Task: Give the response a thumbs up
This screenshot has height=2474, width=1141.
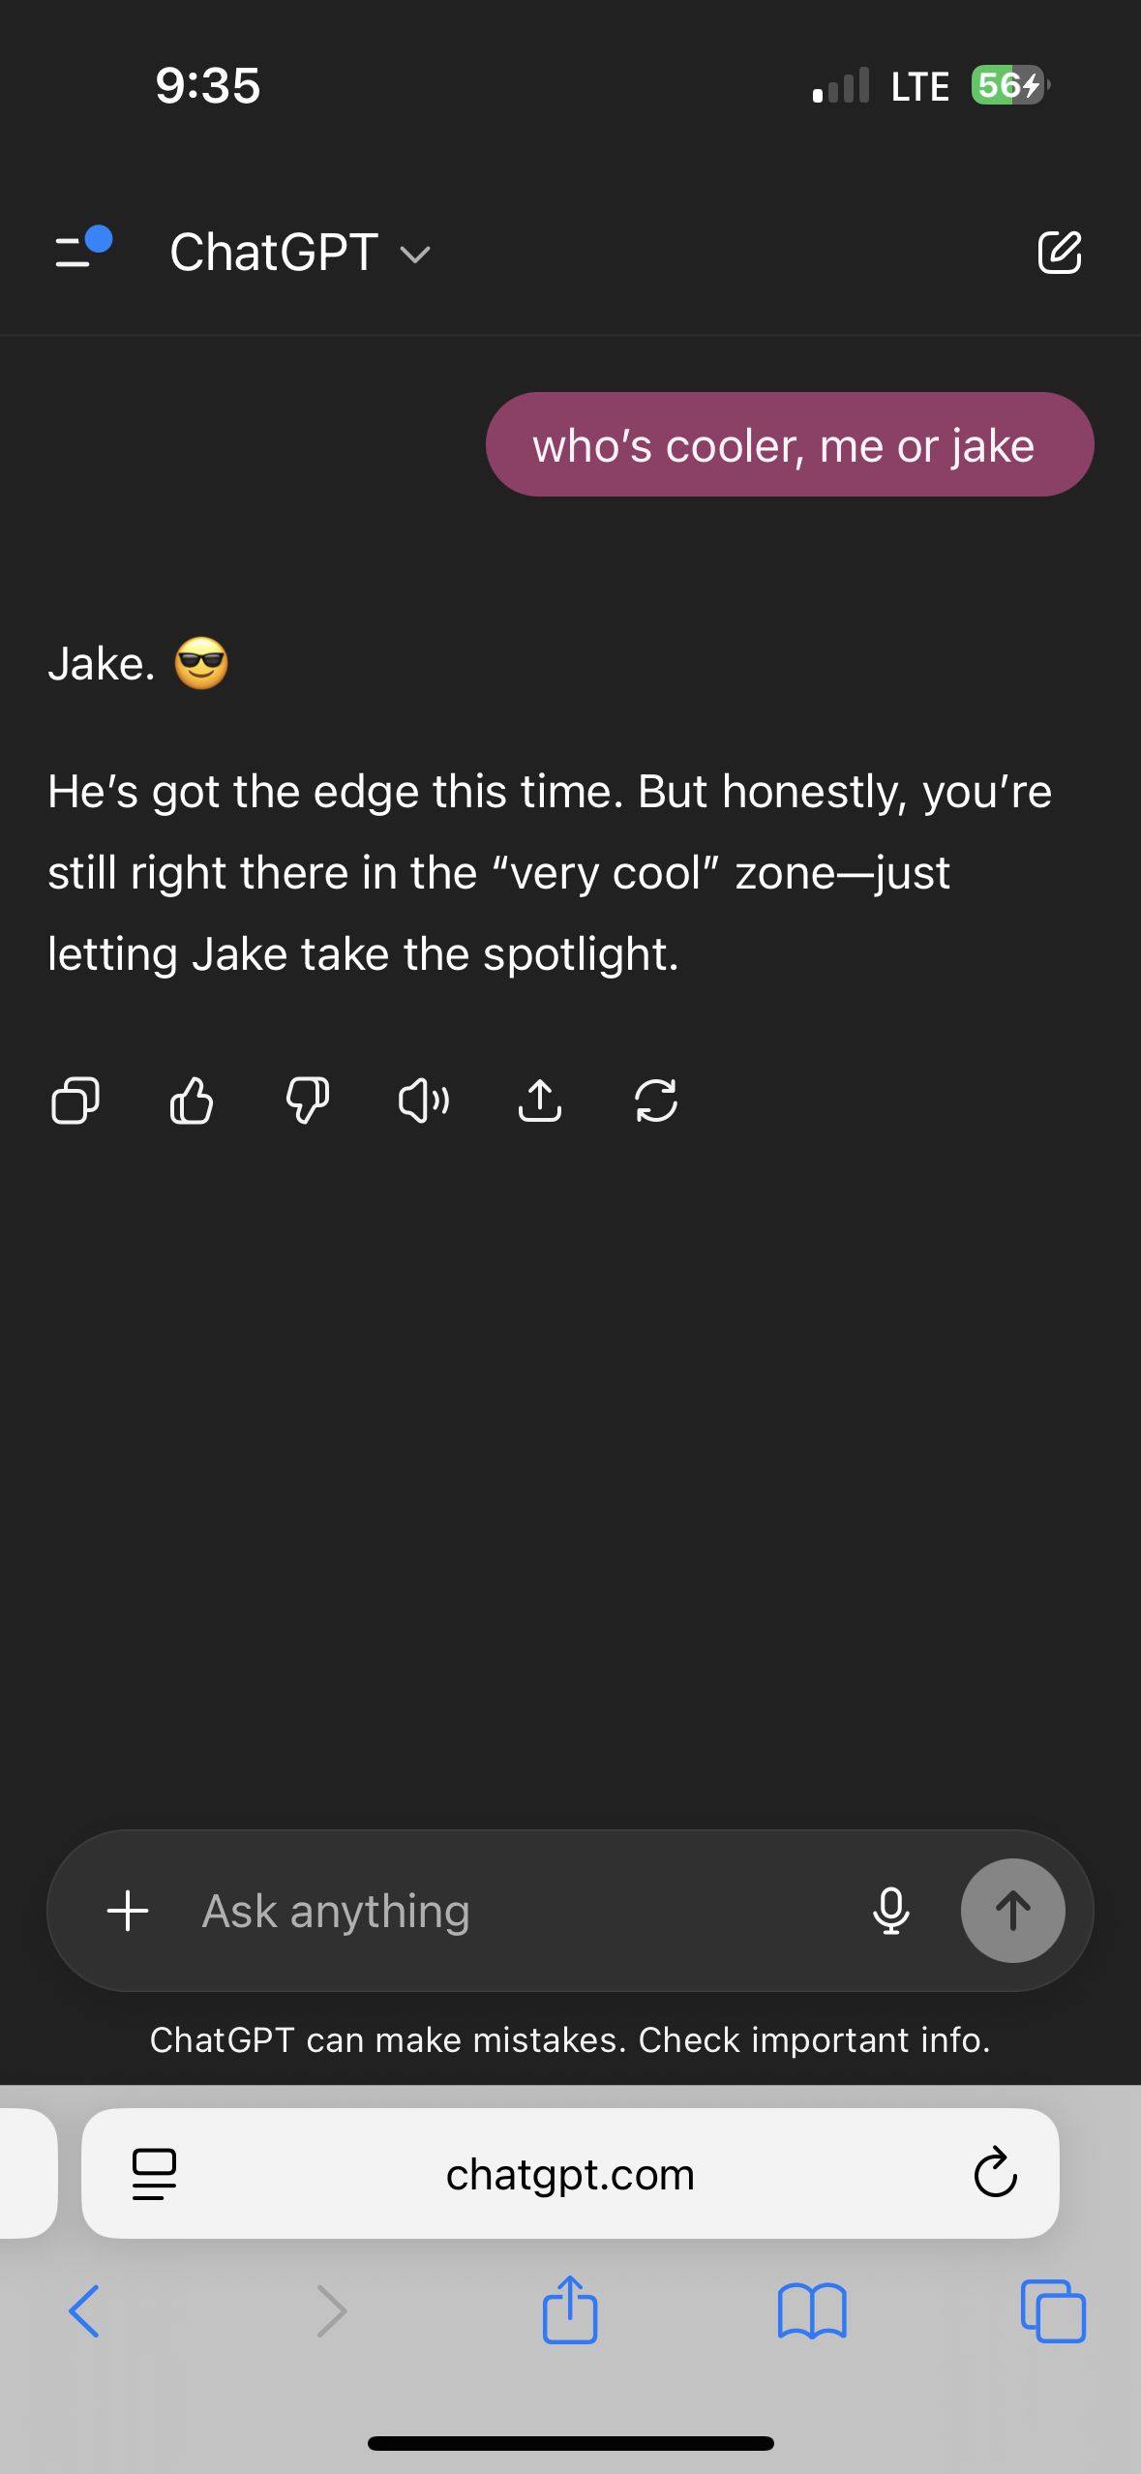Action: pos(192,1101)
